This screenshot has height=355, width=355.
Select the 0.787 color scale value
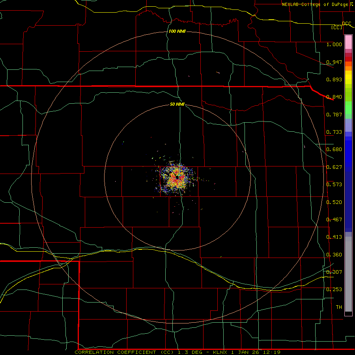[334, 114]
